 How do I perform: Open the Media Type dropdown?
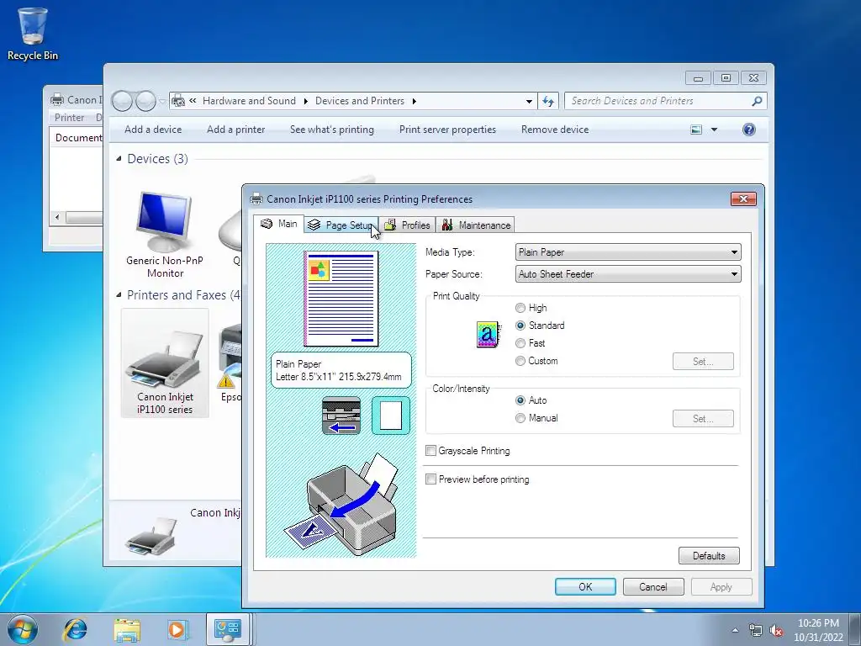click(627, 252)
